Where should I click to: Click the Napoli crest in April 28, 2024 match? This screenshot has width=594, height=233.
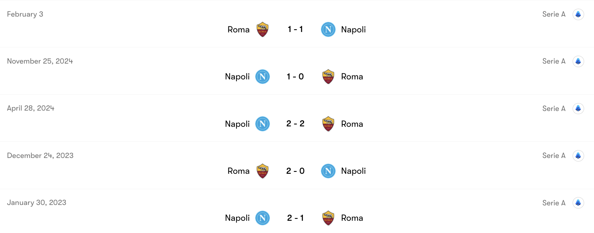click(x=262, y=124)
